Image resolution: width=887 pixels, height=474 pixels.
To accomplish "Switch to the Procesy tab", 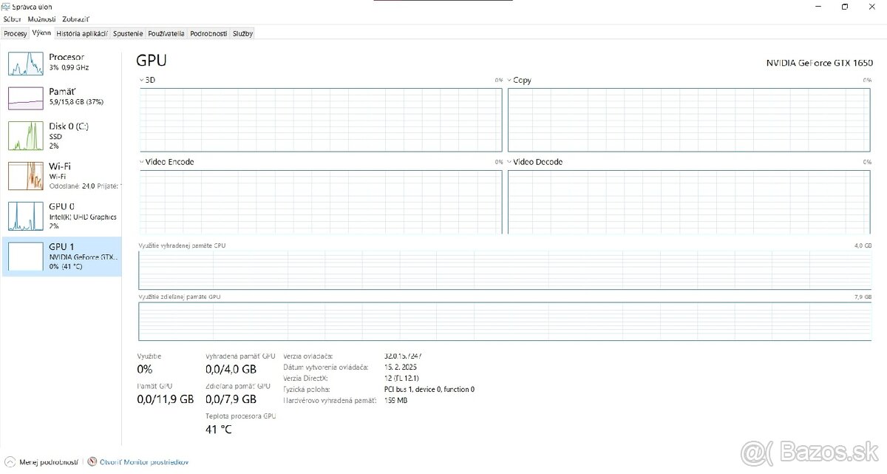I will point(14,33).
